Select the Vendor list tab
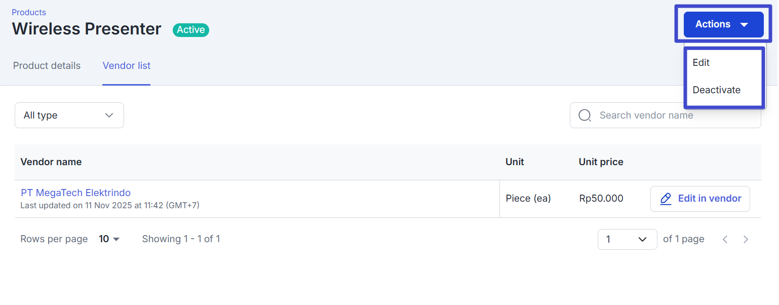The image size is (779, 305). [127, 66]
